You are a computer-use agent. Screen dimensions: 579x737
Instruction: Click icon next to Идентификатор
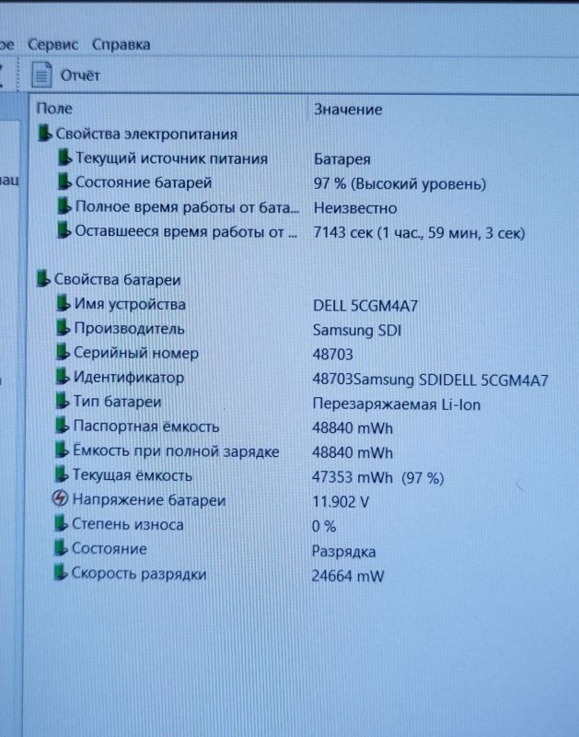63,377
